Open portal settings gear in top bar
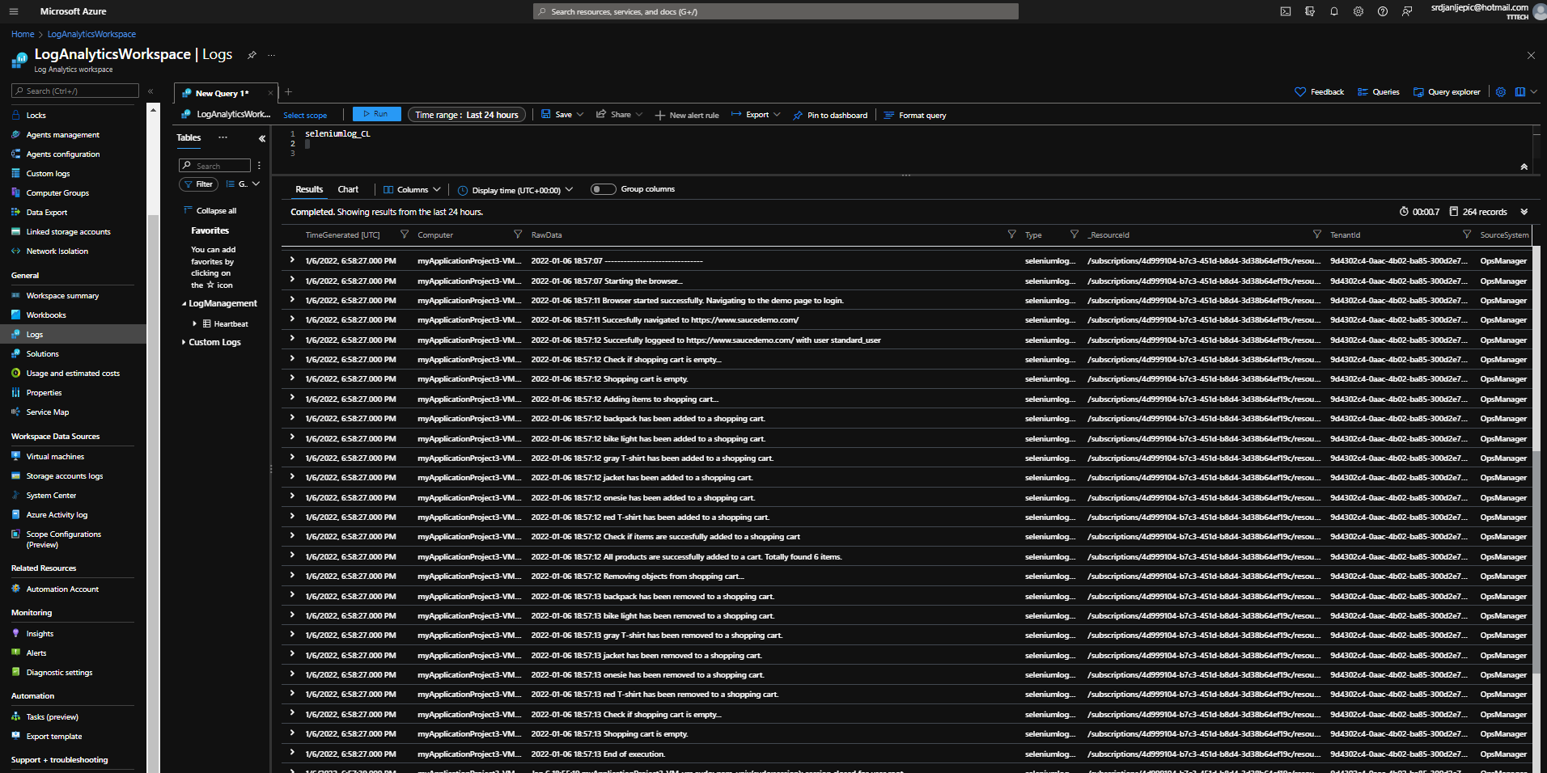The image size is (1547, 773). pyautogui.click(x=1358, y=11)
